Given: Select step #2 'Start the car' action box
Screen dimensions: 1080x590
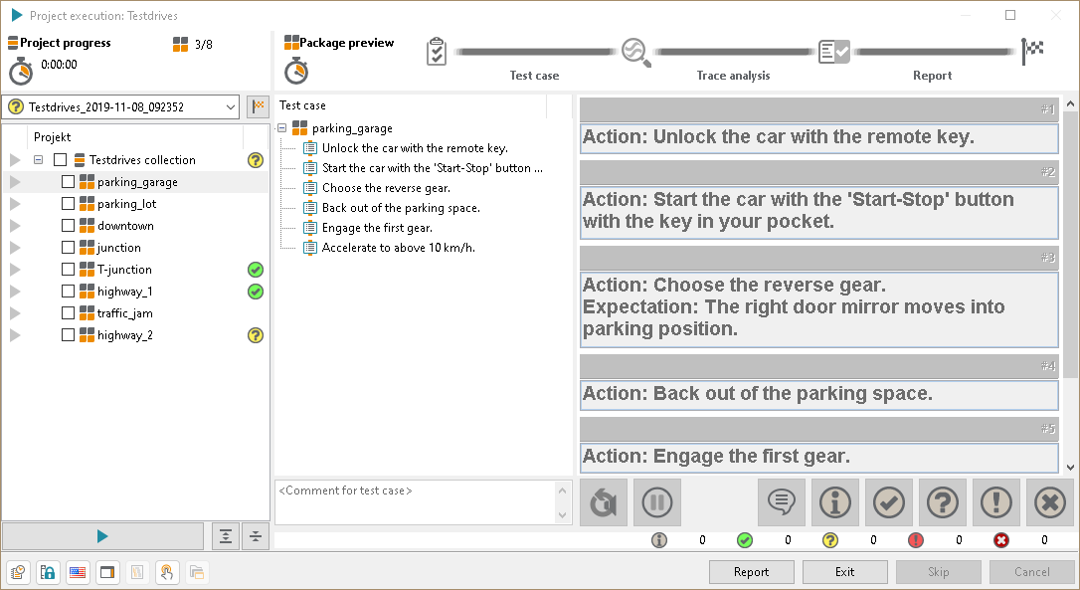Looking at the screenshot, I should (819, 212).
